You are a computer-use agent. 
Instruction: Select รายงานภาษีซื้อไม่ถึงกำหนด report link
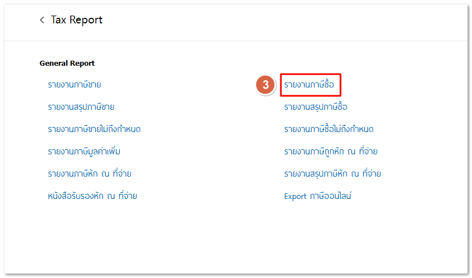[x=329, y=129]
